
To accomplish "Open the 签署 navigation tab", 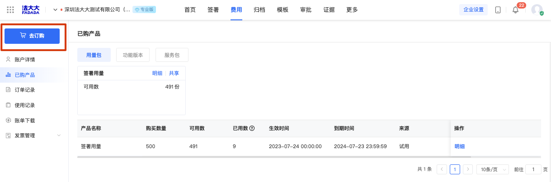I will point(213,9).
